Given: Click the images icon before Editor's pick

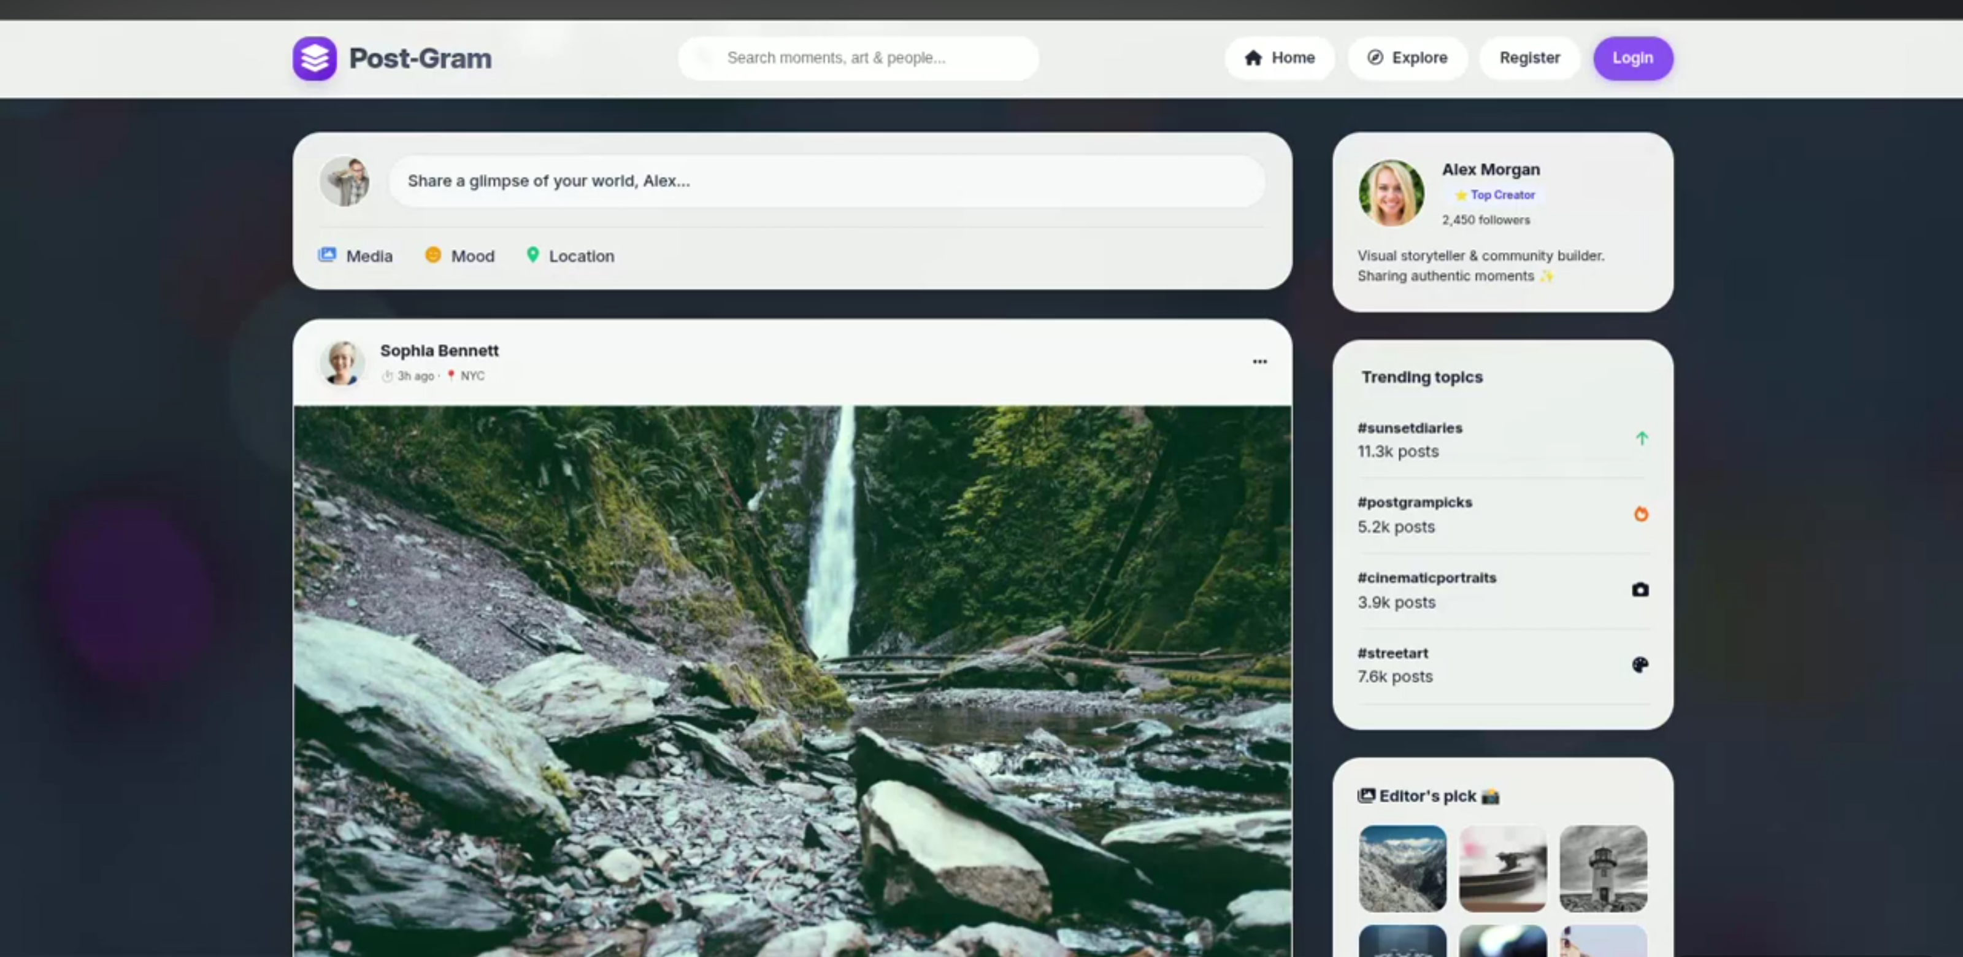Looking at the screenshot, I should 1366,796.
